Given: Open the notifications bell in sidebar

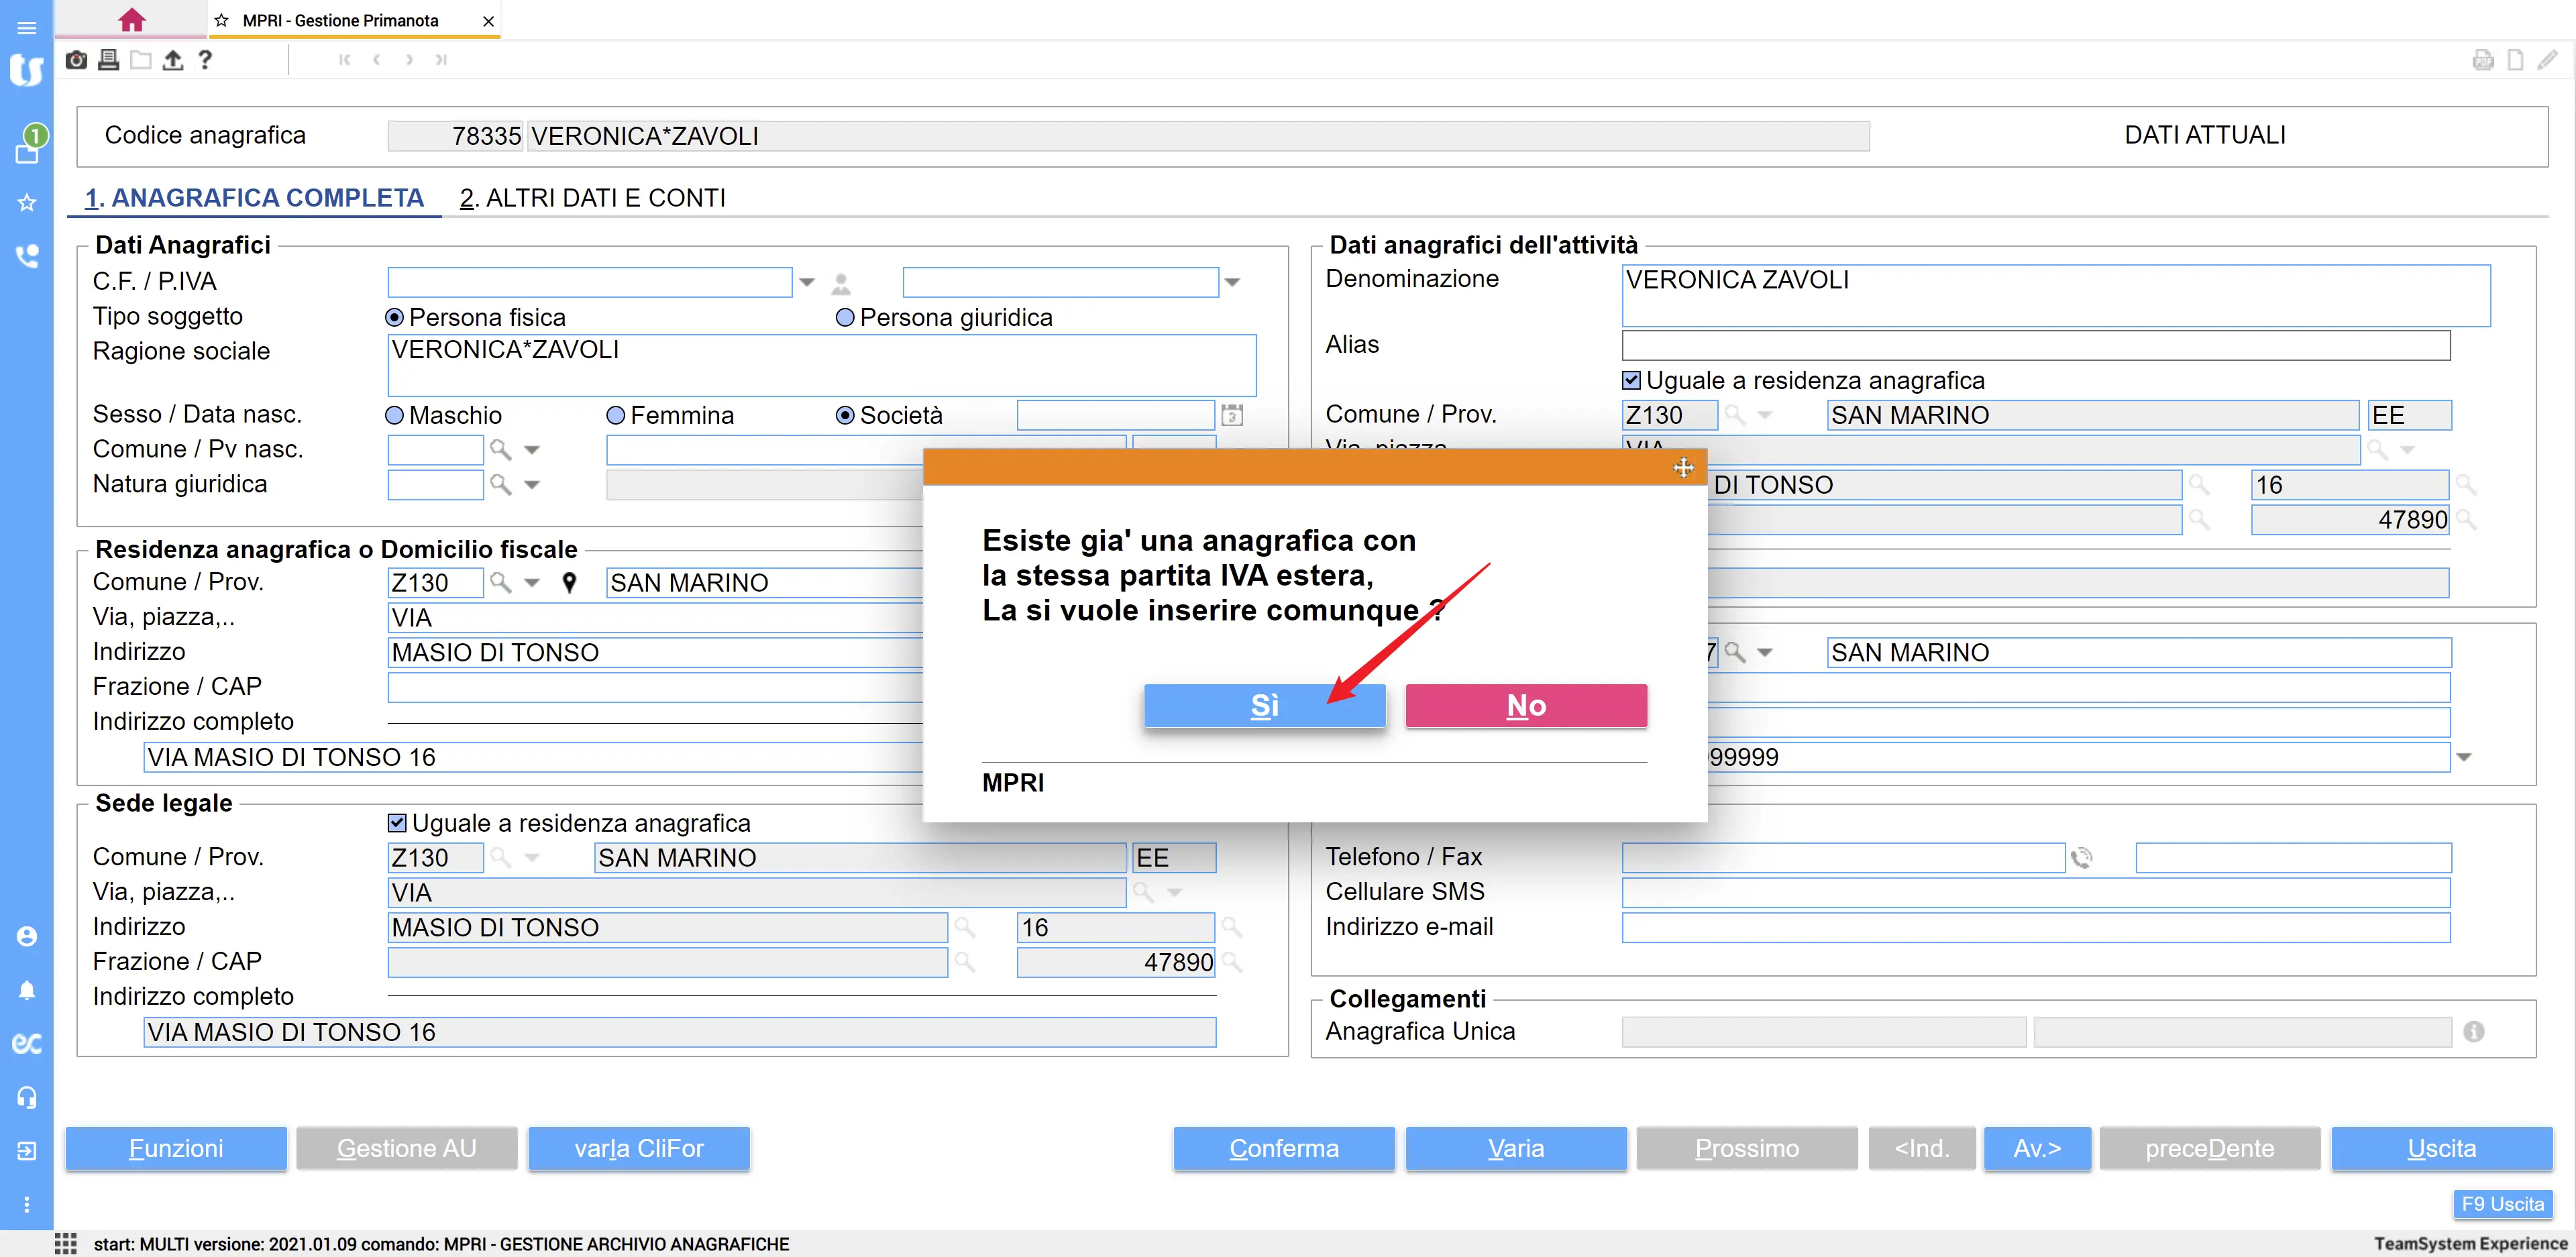Looking at the screenshot, I should pos(27,990).
